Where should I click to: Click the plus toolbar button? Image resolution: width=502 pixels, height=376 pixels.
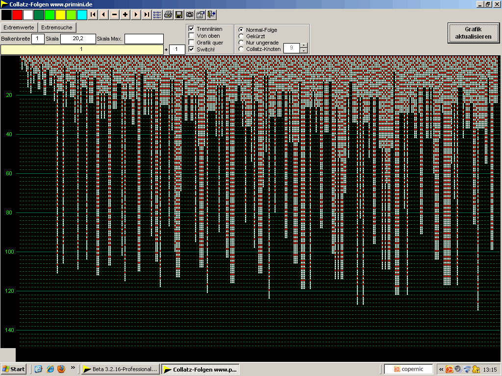pos(125,15)
